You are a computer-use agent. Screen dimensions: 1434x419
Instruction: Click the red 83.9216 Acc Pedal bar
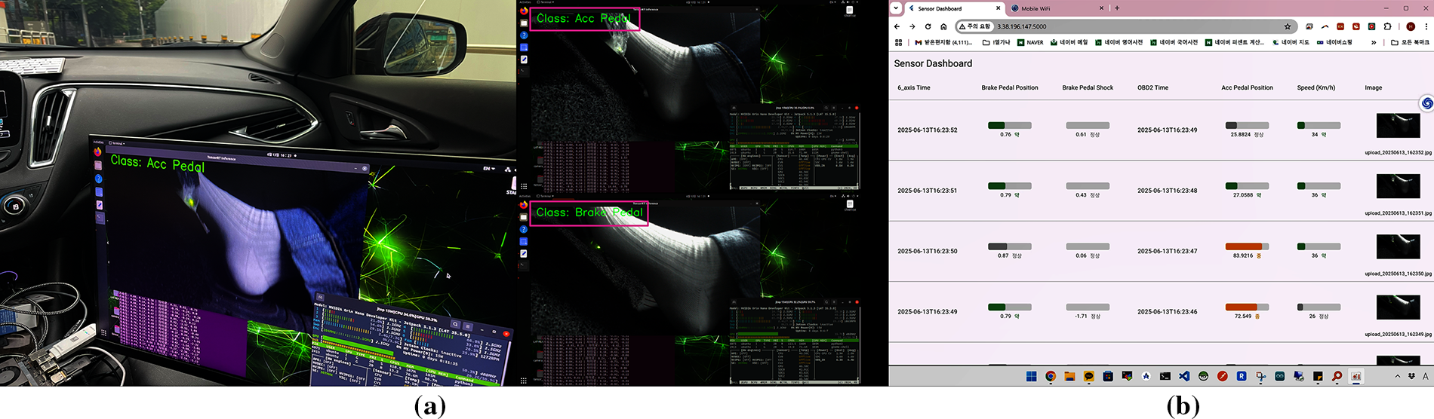(x=1244, y=246)
